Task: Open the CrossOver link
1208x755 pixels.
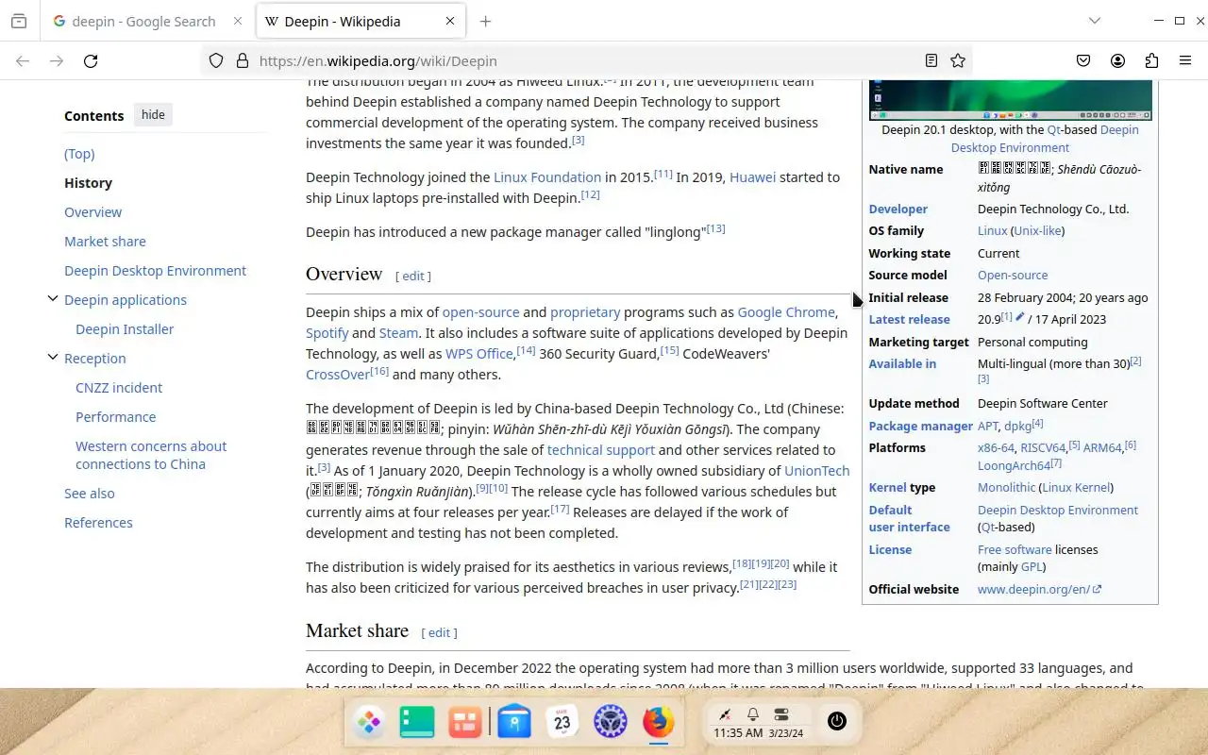Action: 338,375
